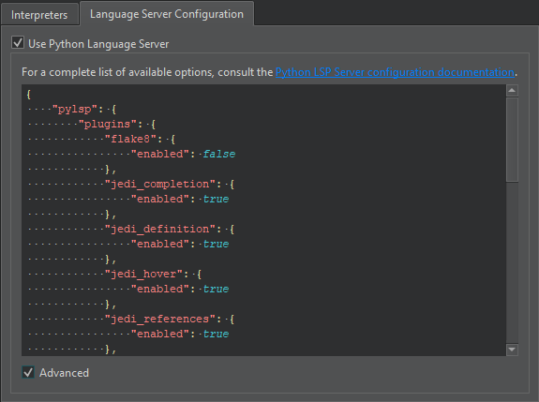Click on the "flake8" key
The height and width of the screenshot is (402, 539).
pyautogui.click(x=130, y=139)
